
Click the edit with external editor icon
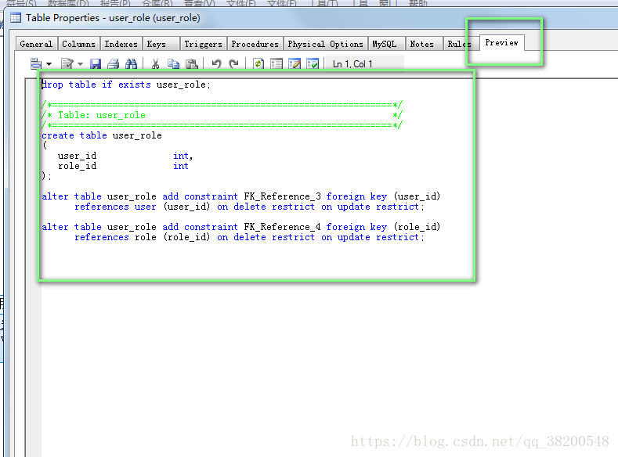click(67, 63)
